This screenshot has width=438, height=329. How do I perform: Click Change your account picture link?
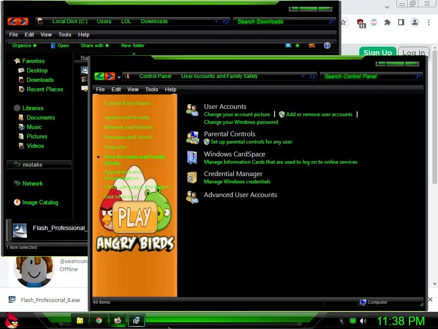[237, 114]
